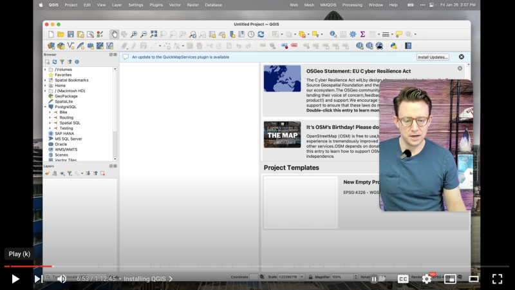
Task: Activate the Zoom Out magnifier tool
Action: 144,34
